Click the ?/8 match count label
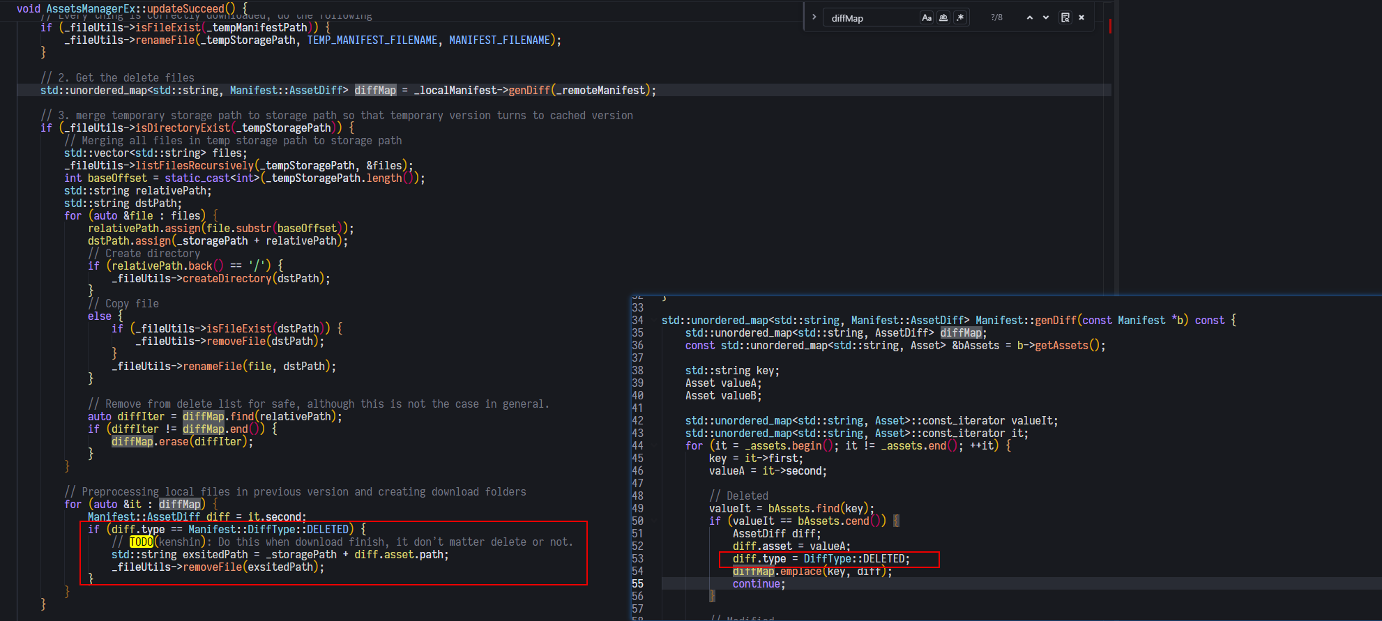 pyautogui.click(x=996, y=17)
